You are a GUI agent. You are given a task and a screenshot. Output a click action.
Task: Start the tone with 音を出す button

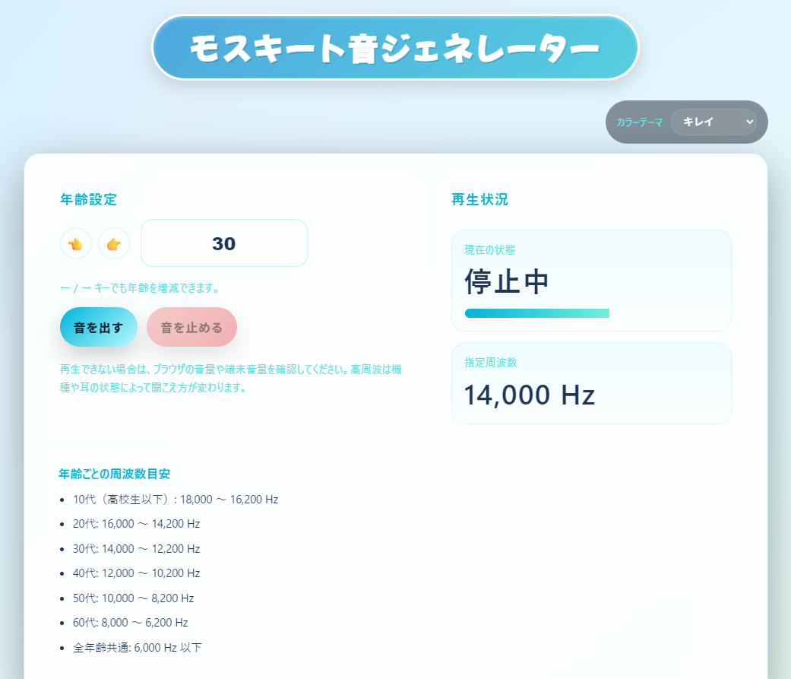(98, 327)
